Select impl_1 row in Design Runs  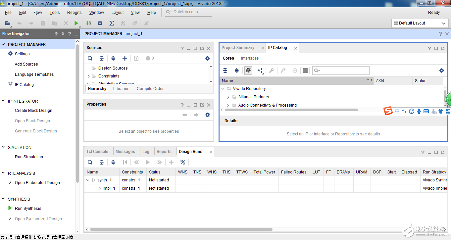[x=266, y=188]
